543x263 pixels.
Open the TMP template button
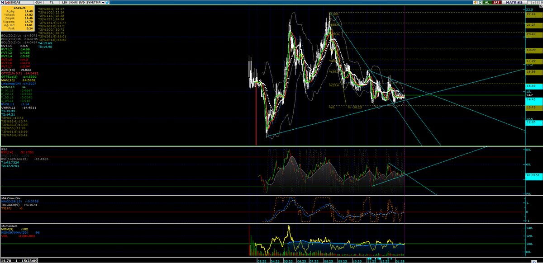click(97, 2)
